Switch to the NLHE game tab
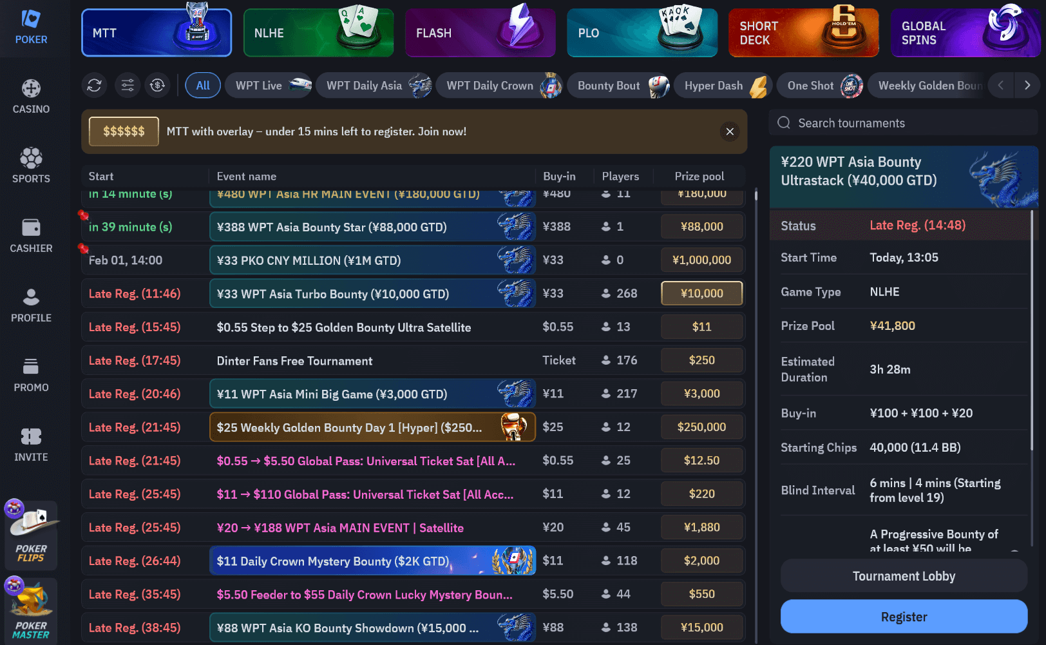The height and width of the screenshot is (645, 1046). coord(318,33)
